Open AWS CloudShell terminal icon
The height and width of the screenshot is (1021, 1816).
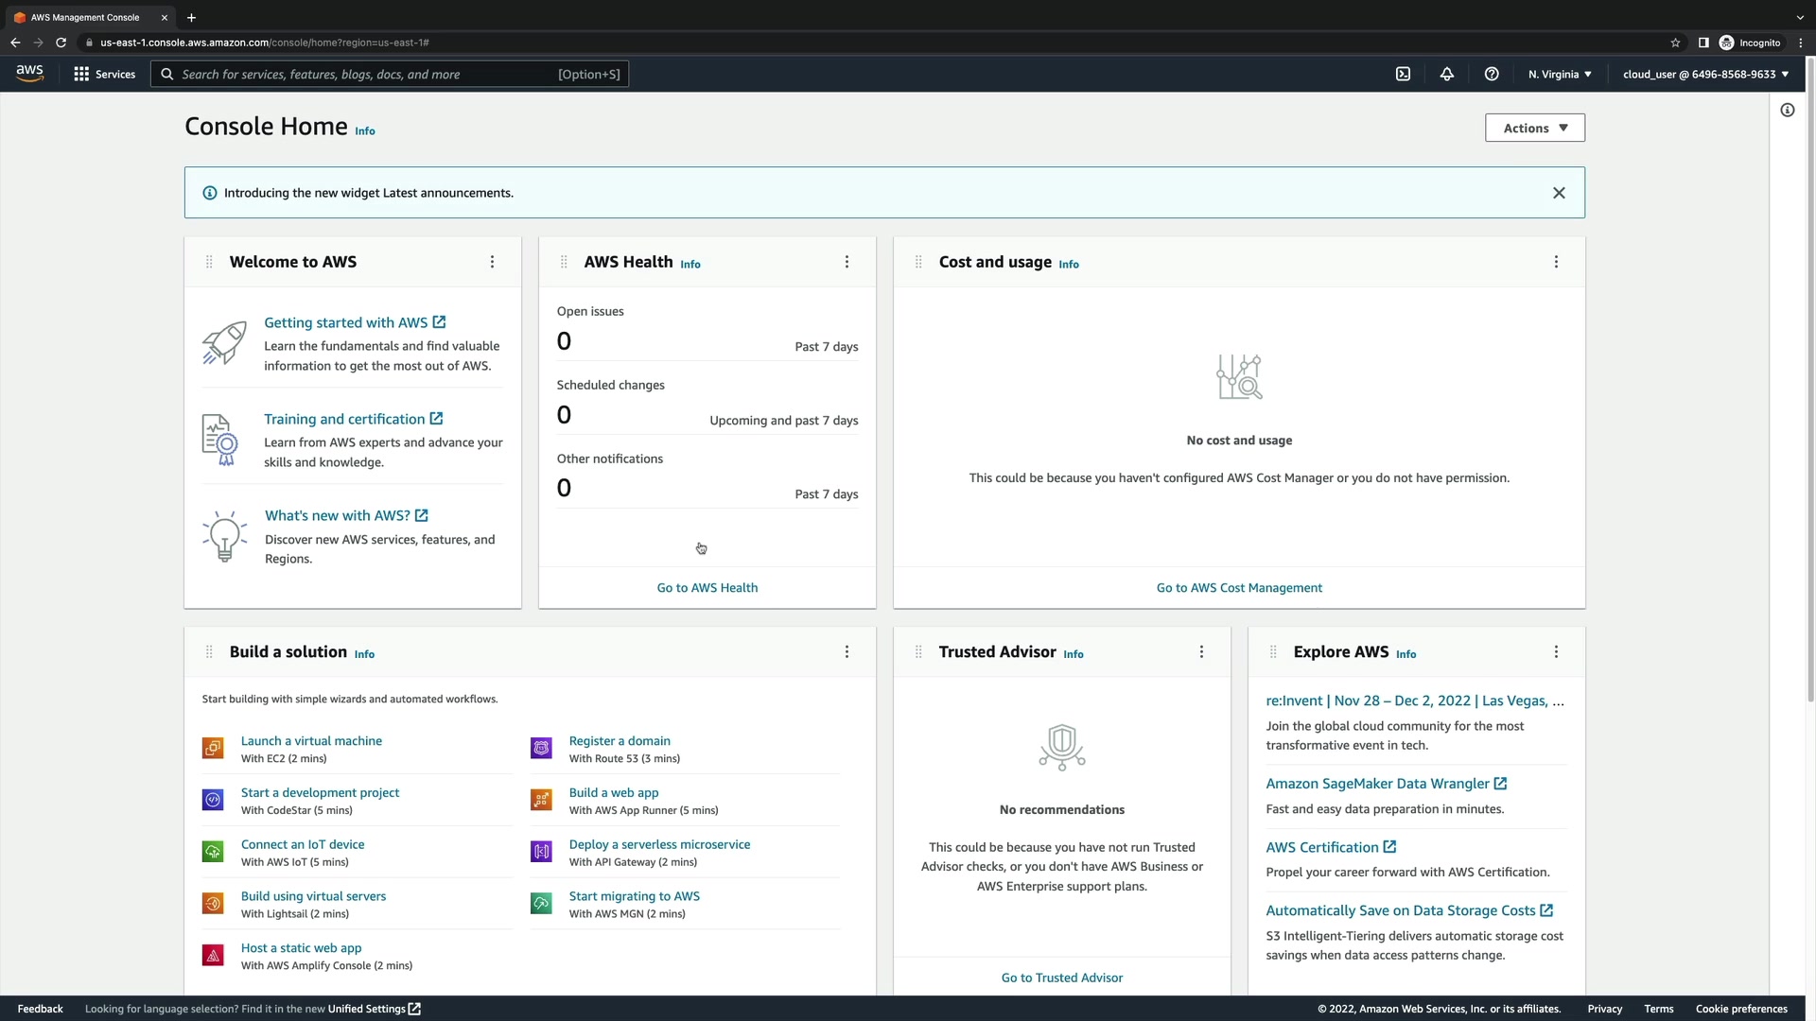[1403, 74]
